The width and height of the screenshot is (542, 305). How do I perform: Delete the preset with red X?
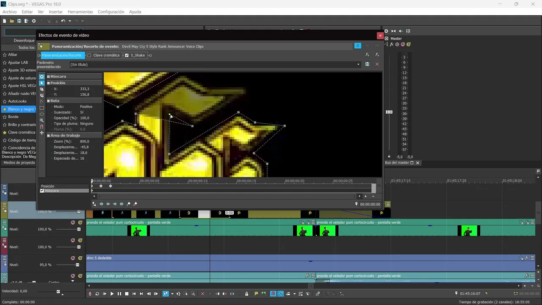point(377,64)
